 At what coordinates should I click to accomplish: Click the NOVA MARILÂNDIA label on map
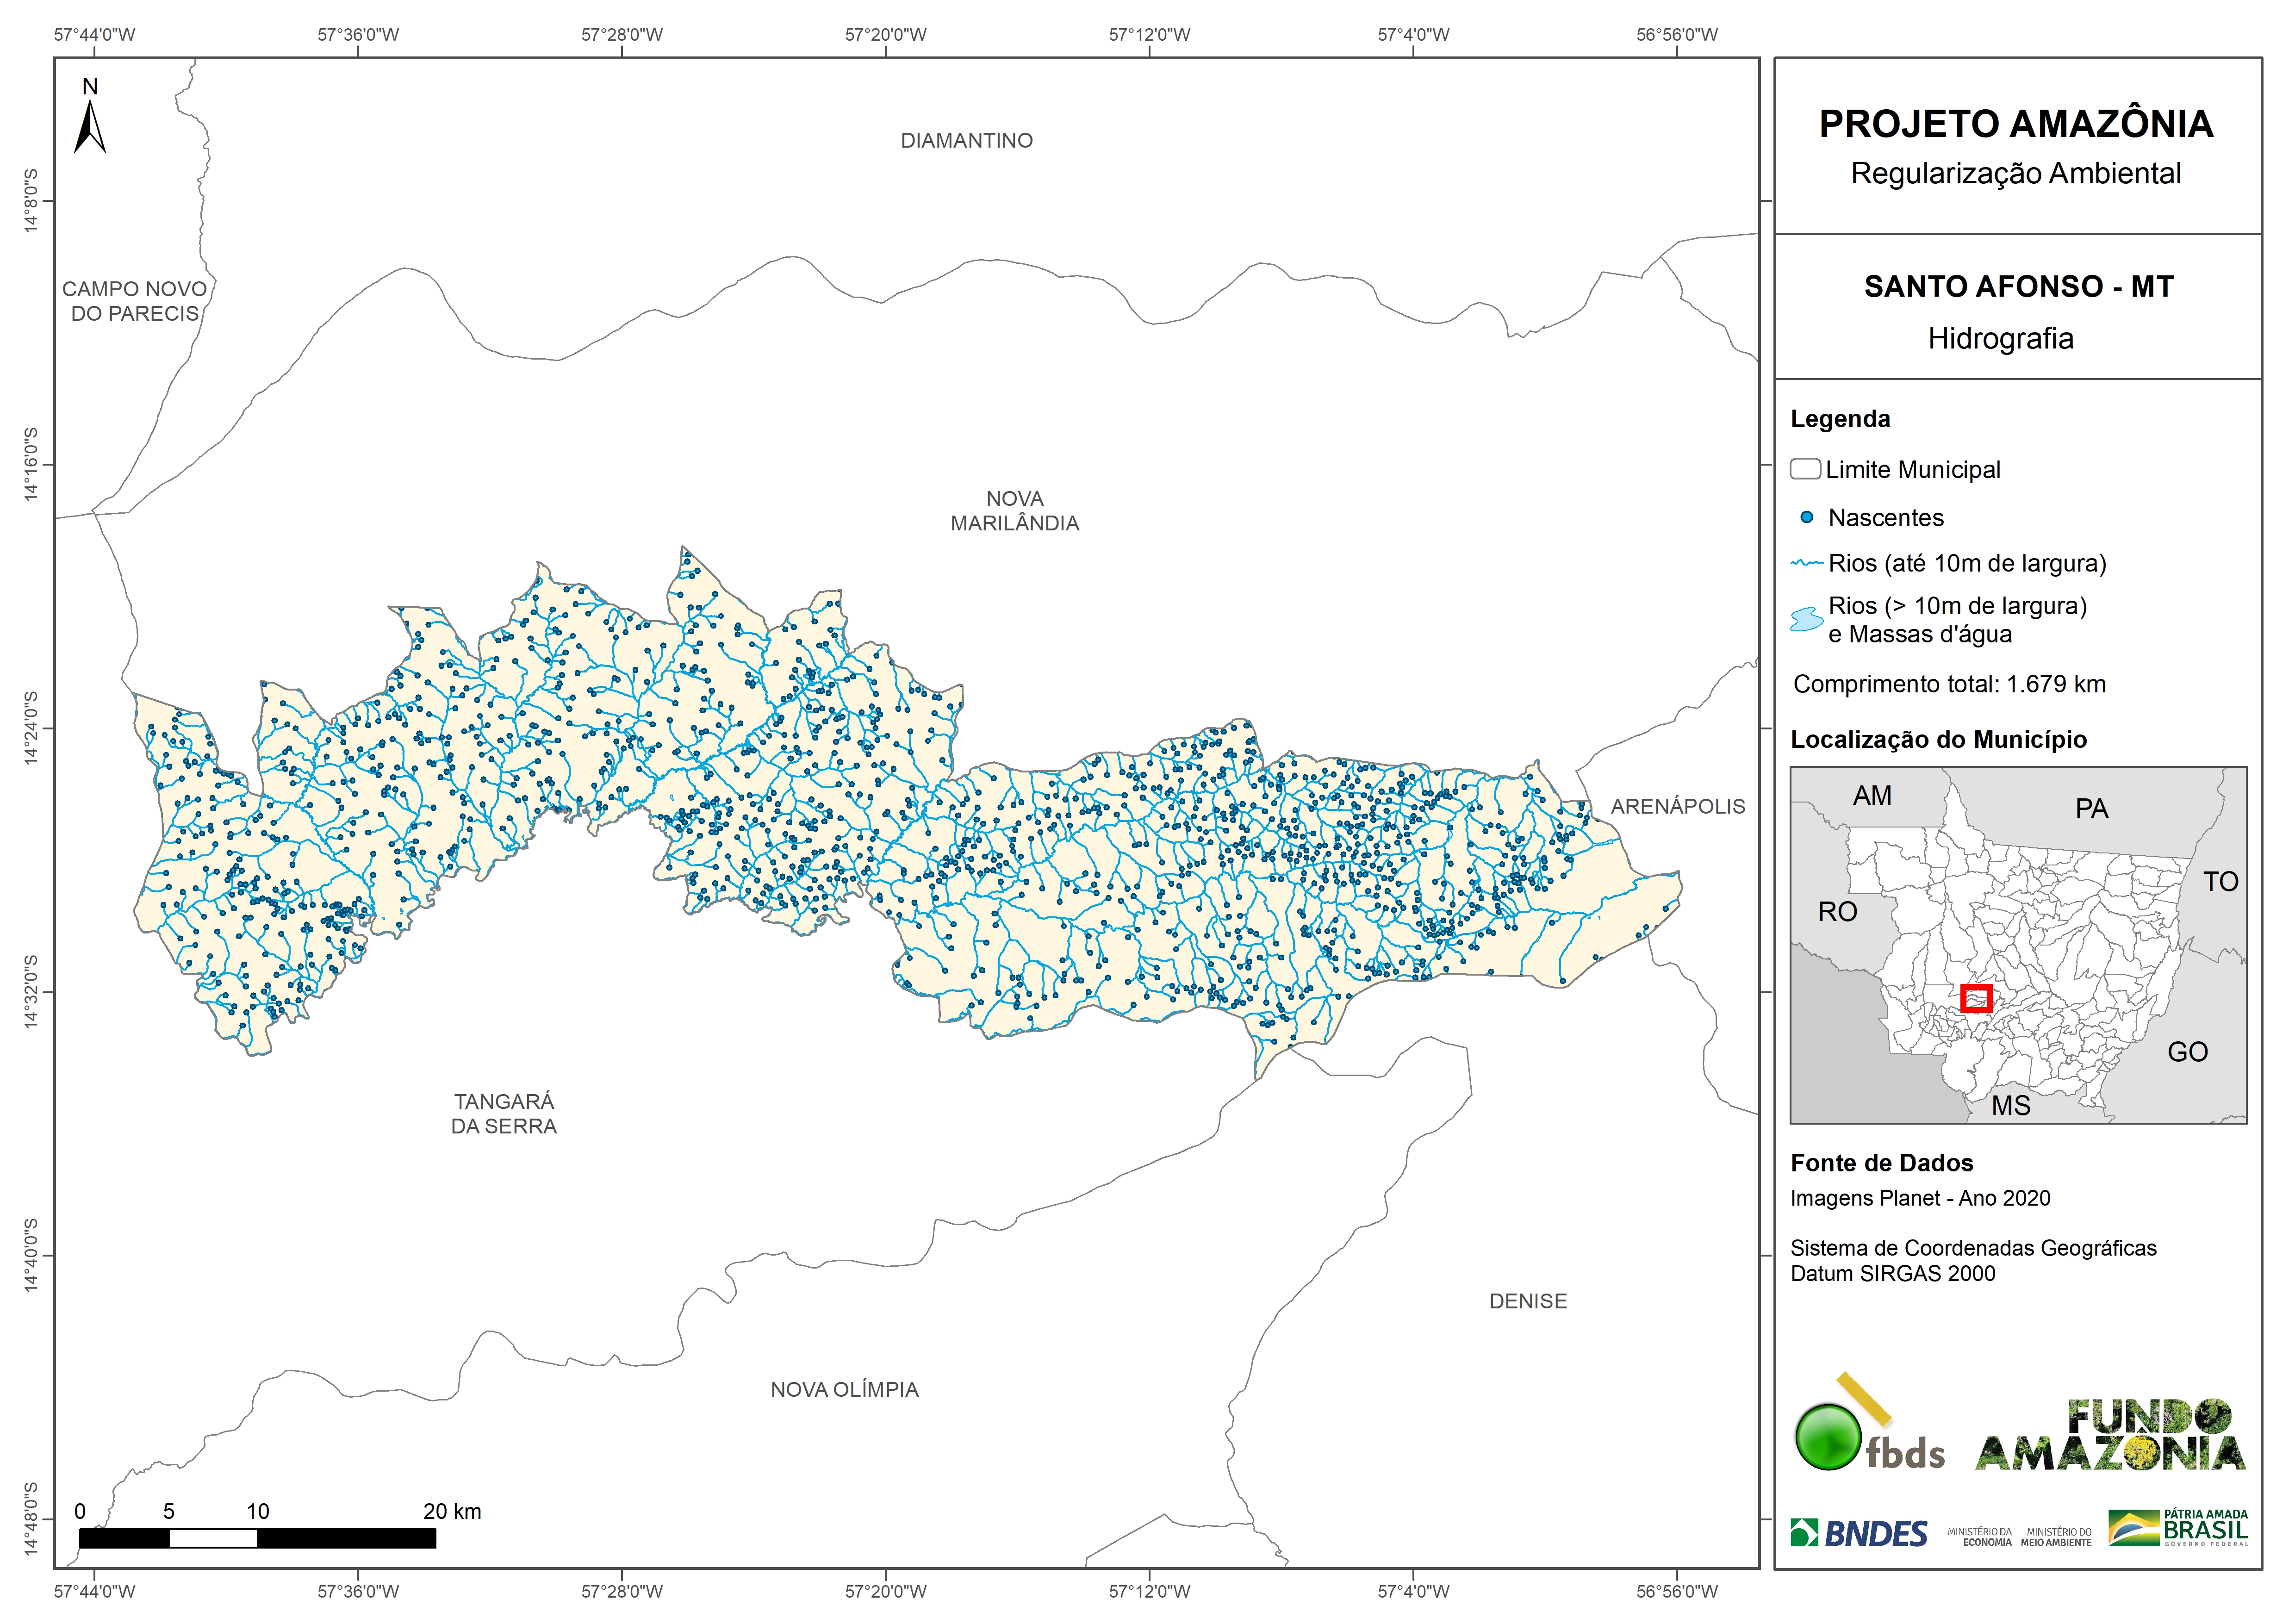pos(1014,511)
